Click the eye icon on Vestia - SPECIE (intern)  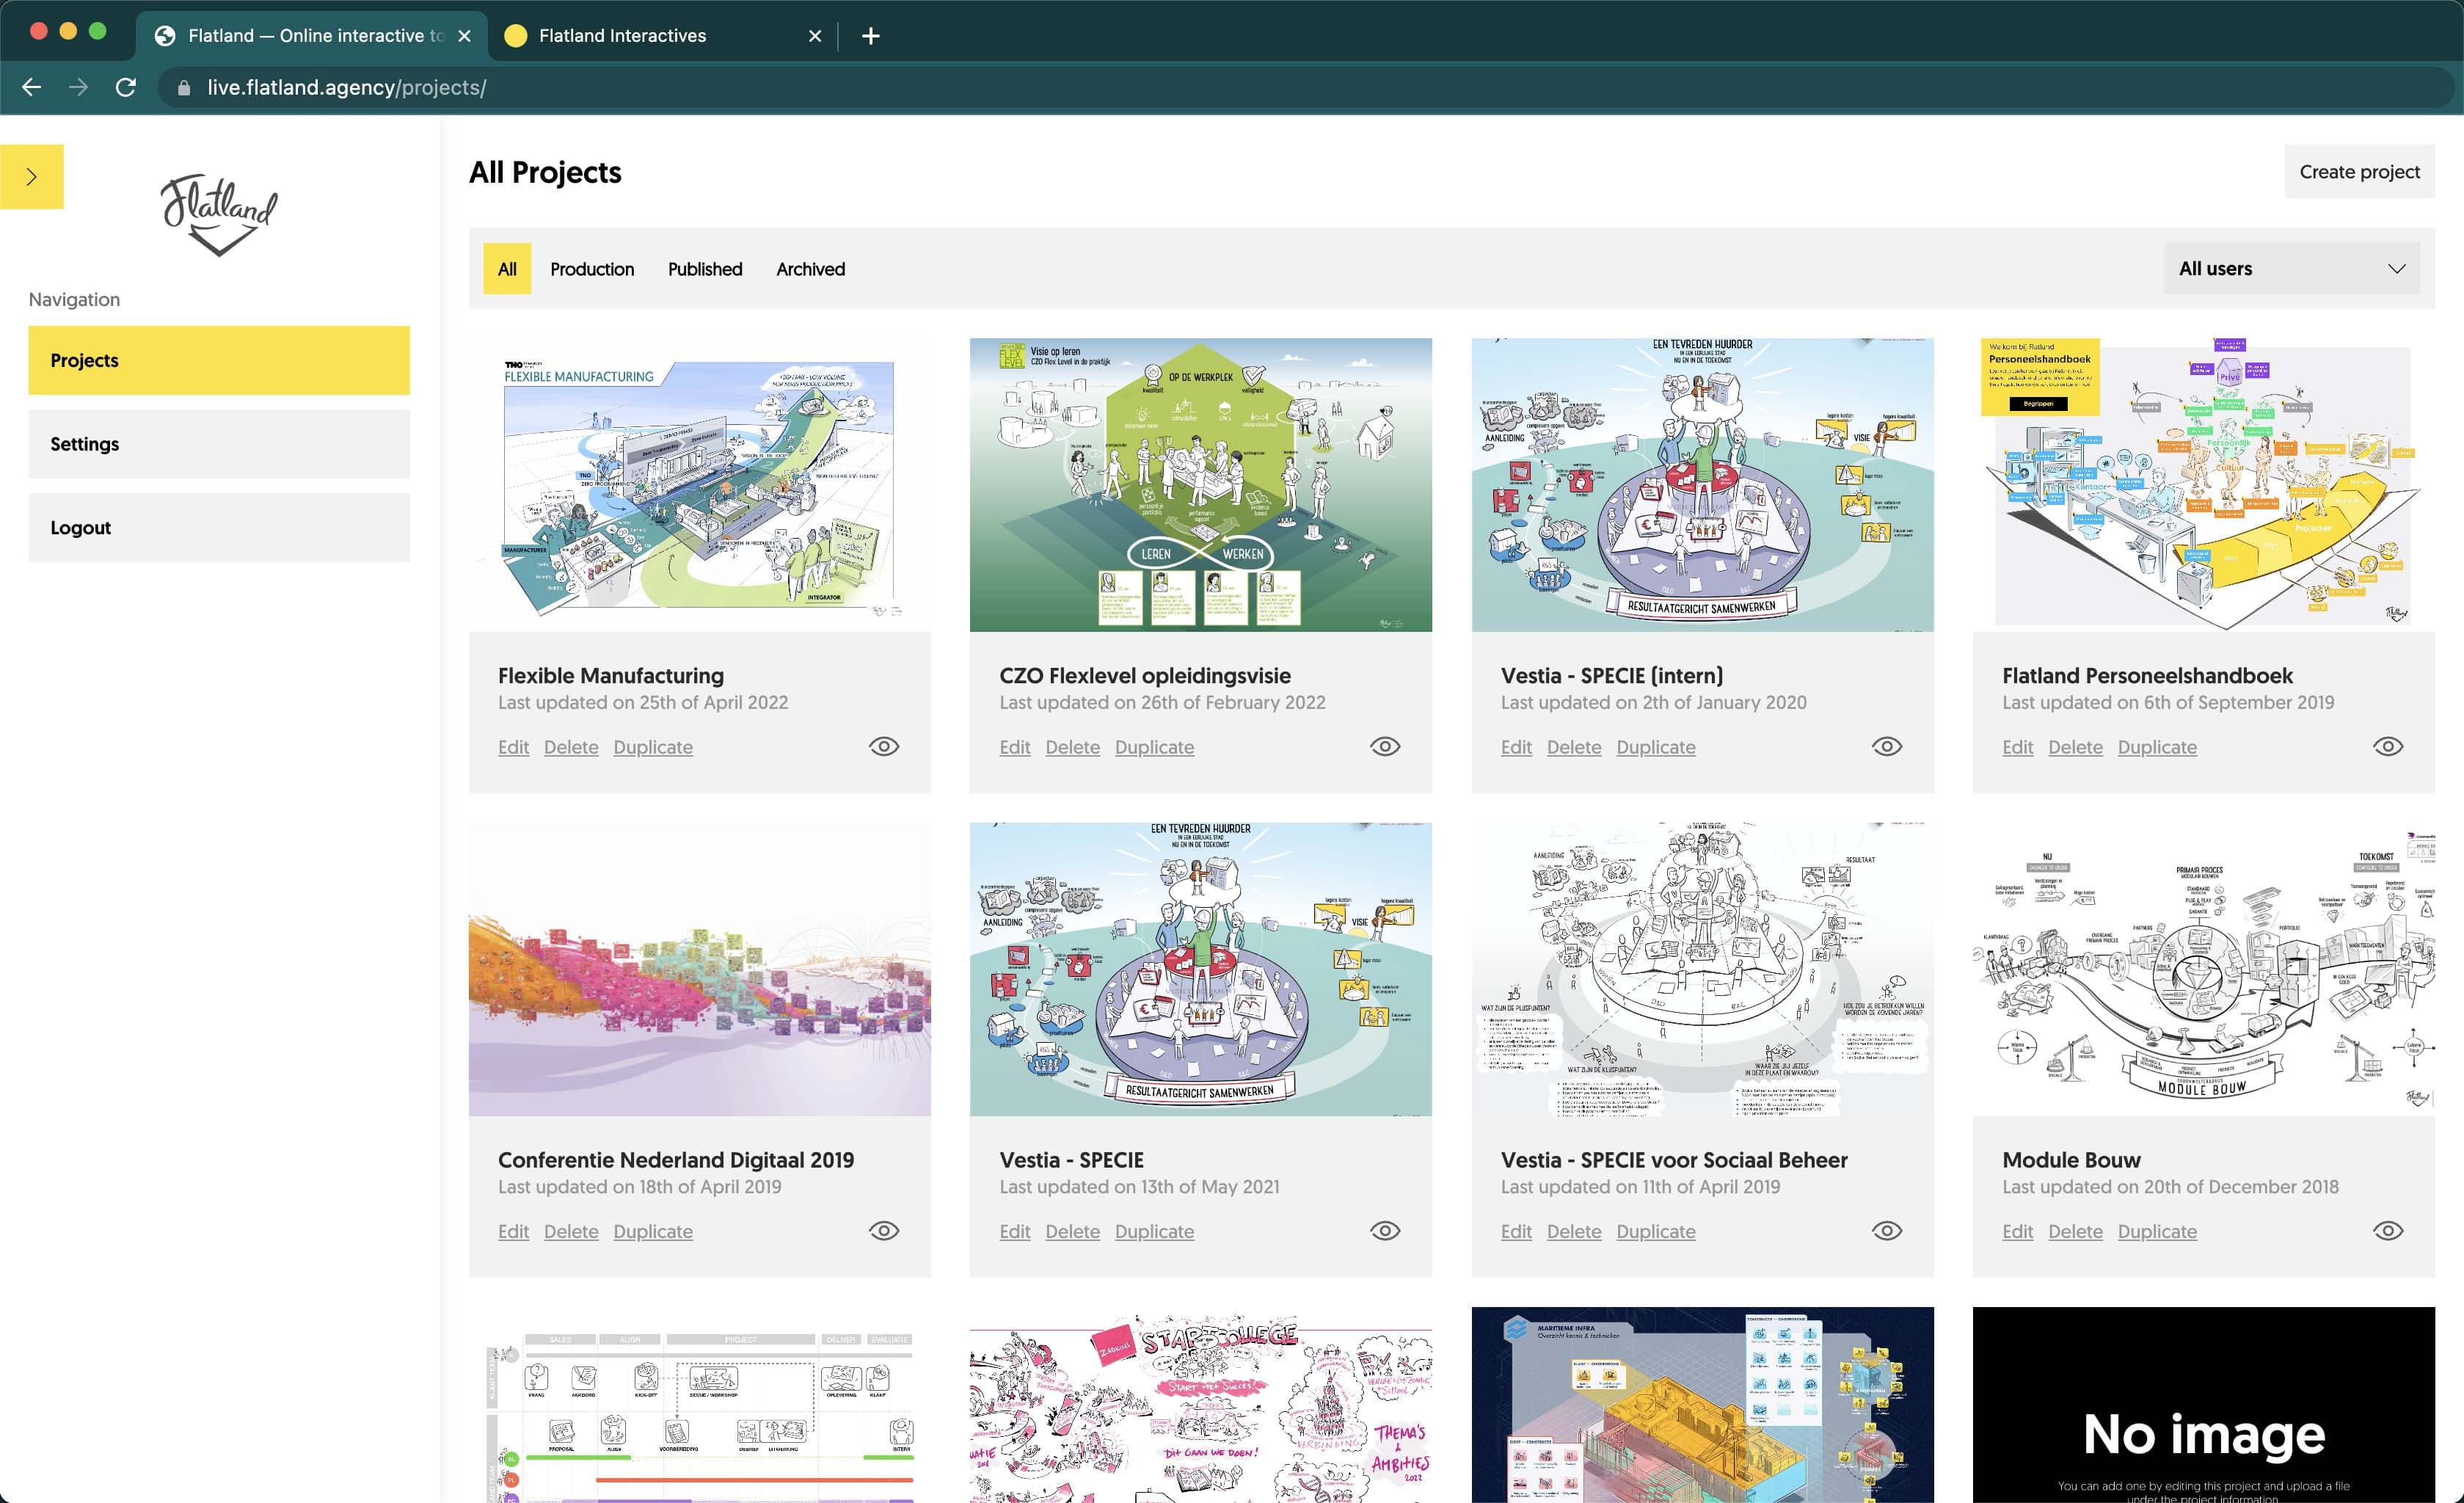1887,746
